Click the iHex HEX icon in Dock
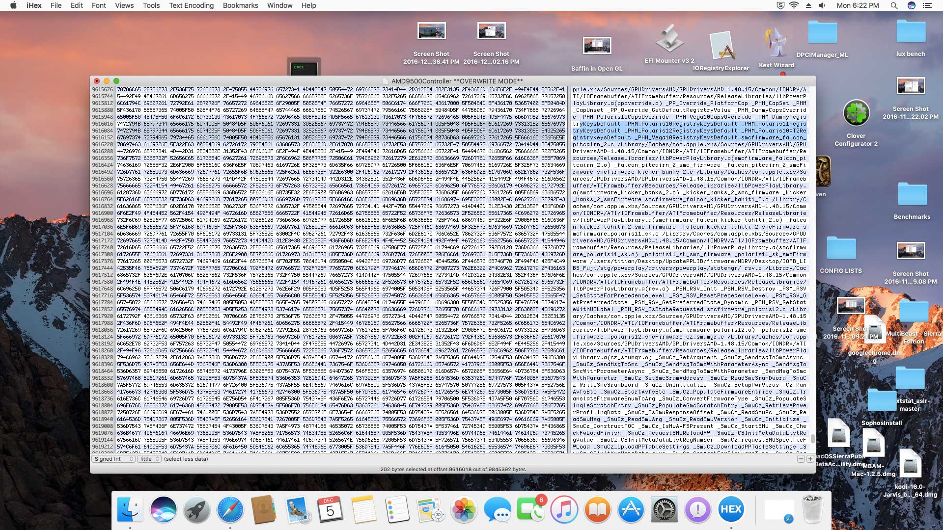Image resolution: width=943 pixels, height=530 pixels. click(x=731, y=509)
